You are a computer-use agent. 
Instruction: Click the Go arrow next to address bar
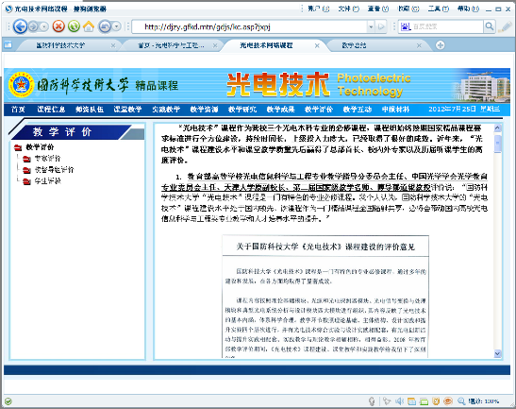pos(381,26)
